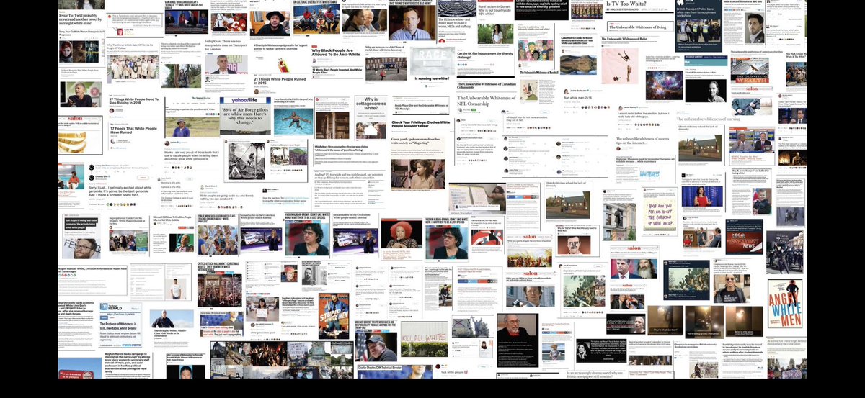Image resolution: width=865 pixels, height=398 pixels.
Task: Open "37 Things White People Need To Stop Ruining"
Action: pos(134,100)
